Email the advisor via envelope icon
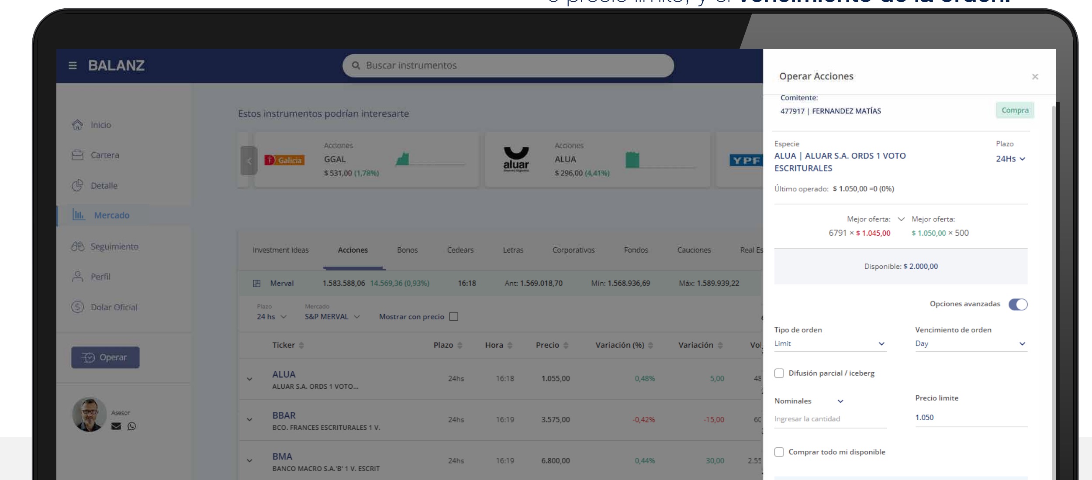 116,426
